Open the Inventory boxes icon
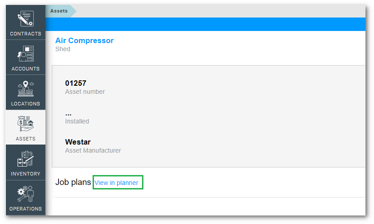The image size is (374, 224). (x=25, y=159)
